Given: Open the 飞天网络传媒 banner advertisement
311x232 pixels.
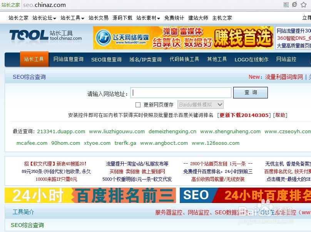Looking at the screenshot, I should click(x=183, y=38).
